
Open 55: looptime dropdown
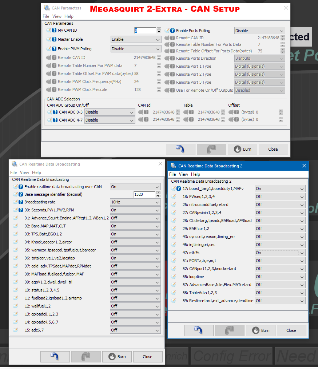pos(280,277)
